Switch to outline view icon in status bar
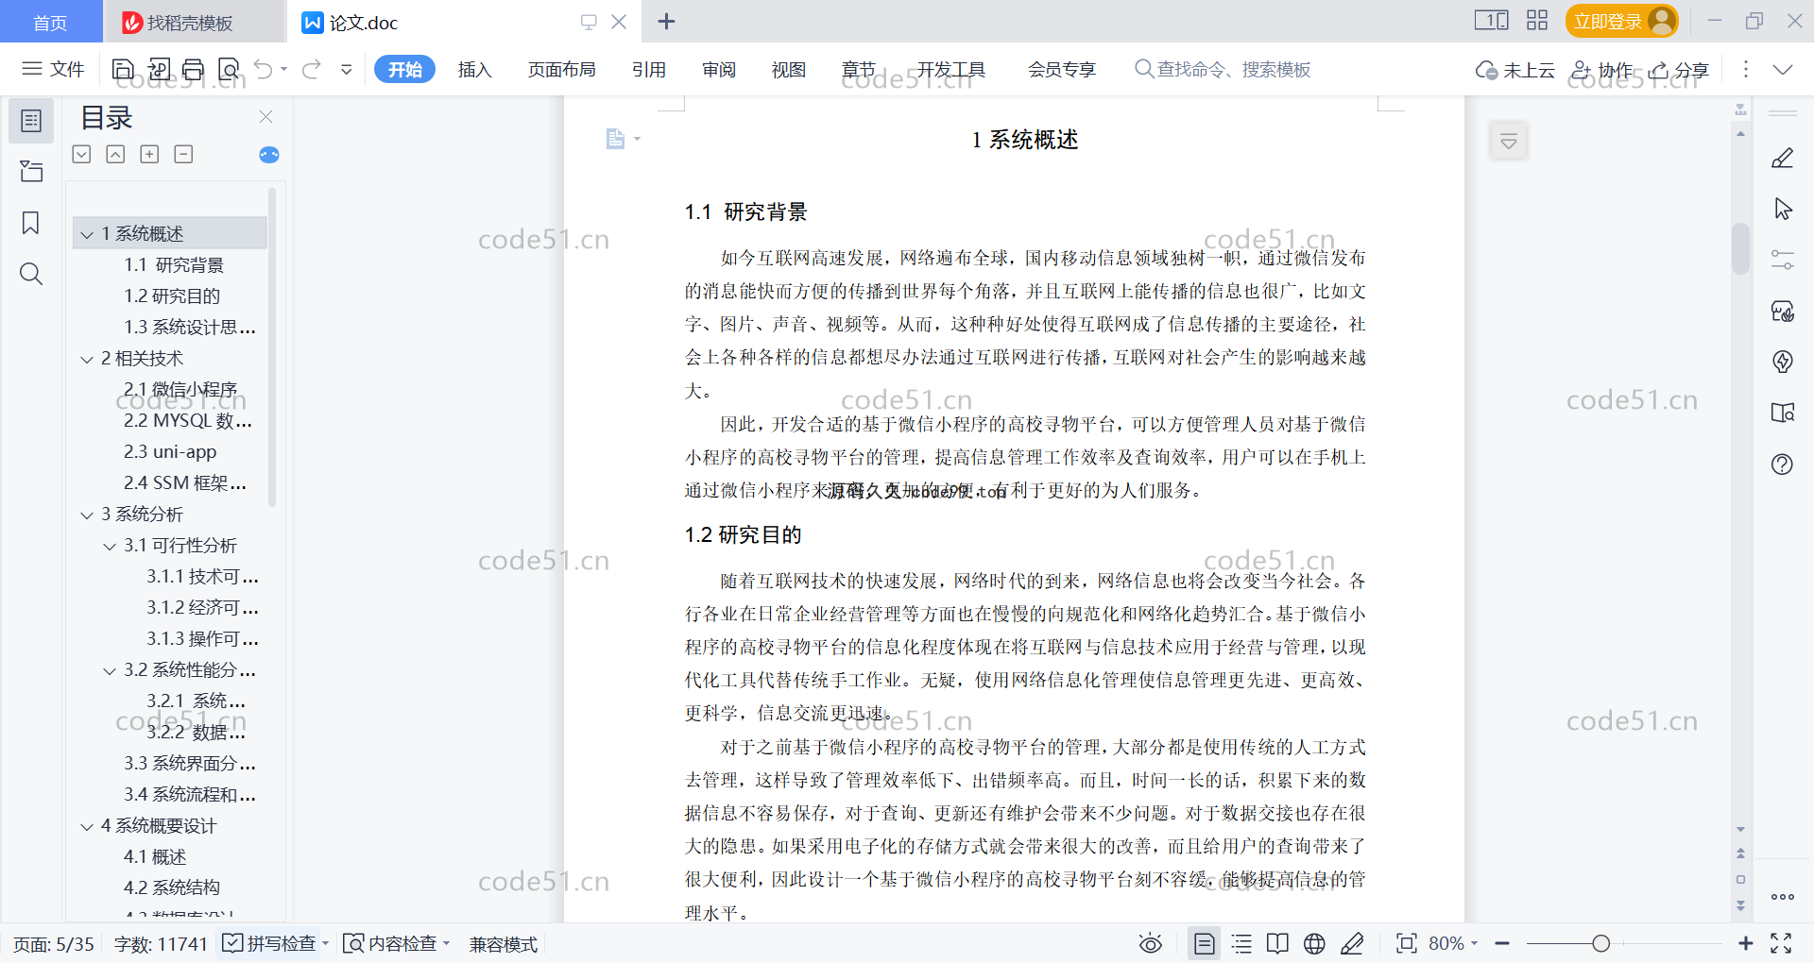Viewport: 1814px width, 963px height. point(1241,943)
